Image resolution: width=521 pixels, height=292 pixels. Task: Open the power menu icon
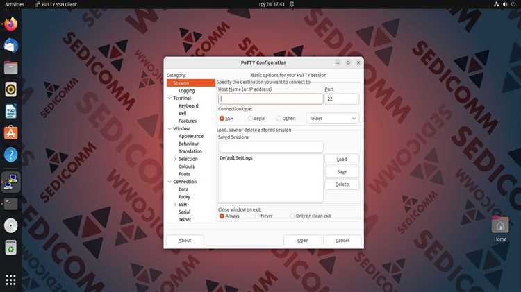tap(513, 4)
